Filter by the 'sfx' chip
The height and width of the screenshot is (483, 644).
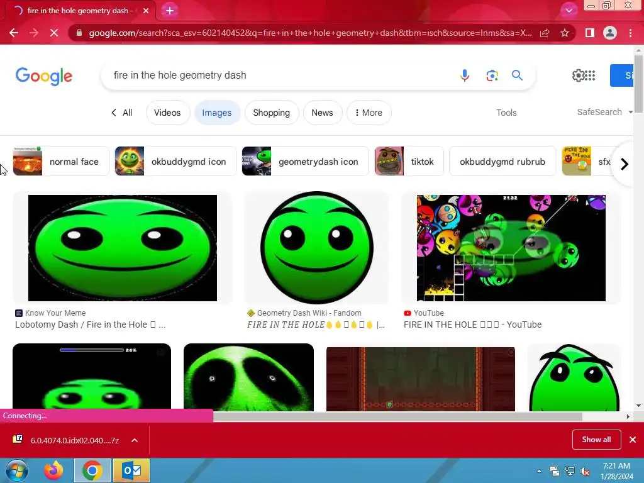[588, 161]
